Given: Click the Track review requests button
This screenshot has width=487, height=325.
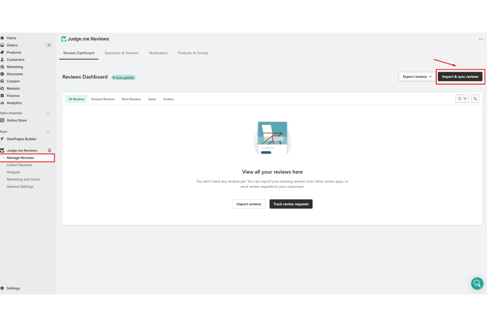Looking at the screenshot, I should click(x=291, y=204).
